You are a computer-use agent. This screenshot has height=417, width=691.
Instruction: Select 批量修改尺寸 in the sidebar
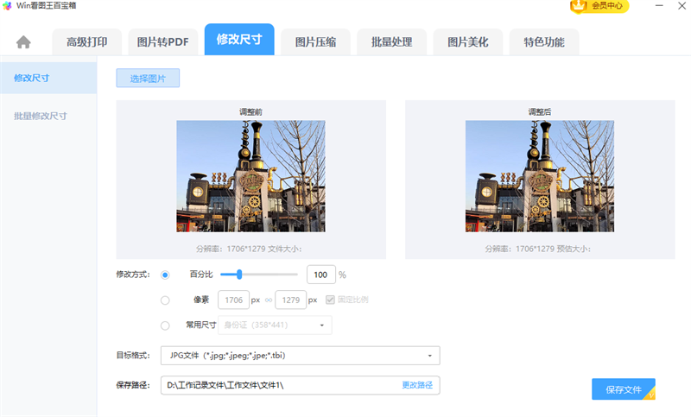point(41,116)
